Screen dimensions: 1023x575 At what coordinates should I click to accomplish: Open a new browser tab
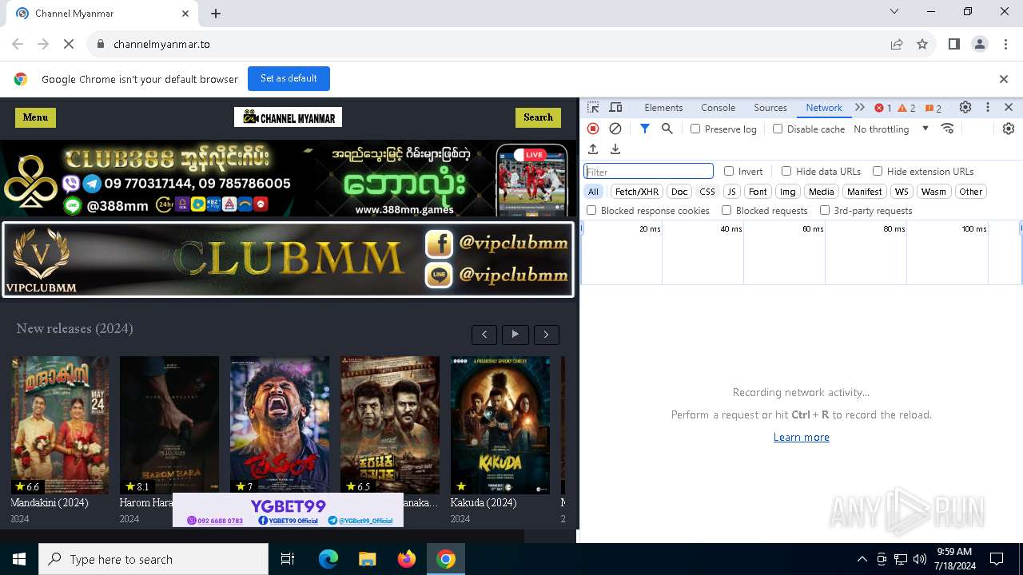click(216, 14)
